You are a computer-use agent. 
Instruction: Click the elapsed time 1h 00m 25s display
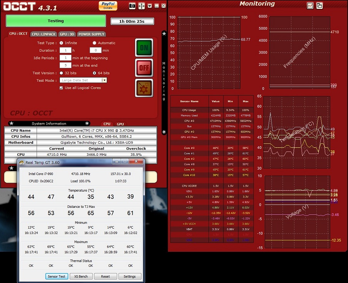click(132, 21)
